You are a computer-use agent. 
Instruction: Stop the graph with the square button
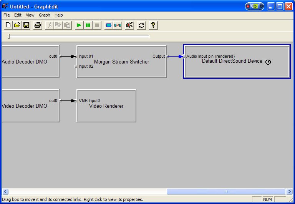pyautogui.click(x=97, y=25)
